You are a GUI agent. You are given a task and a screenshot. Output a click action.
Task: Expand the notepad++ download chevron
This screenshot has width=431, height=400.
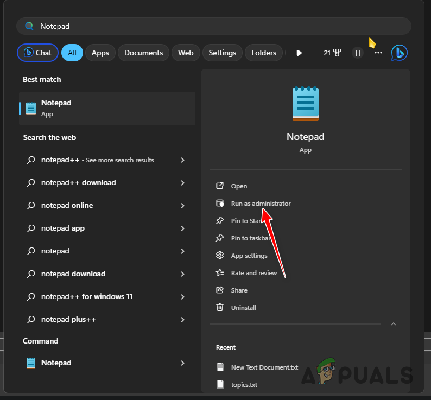(182, 183)
